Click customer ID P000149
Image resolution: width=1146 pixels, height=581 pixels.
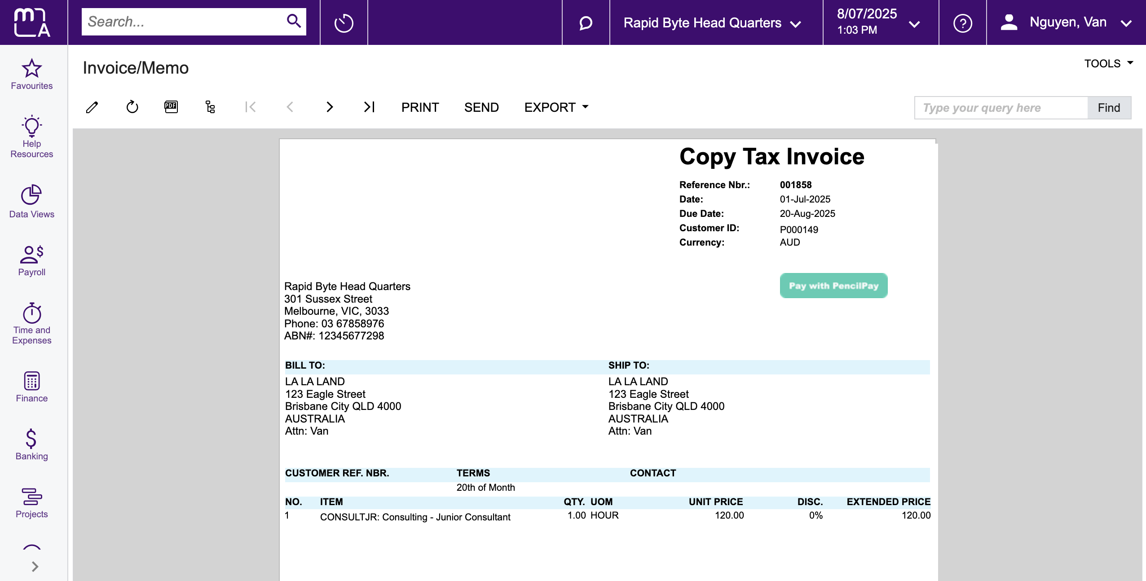click(x=799, y=229)
